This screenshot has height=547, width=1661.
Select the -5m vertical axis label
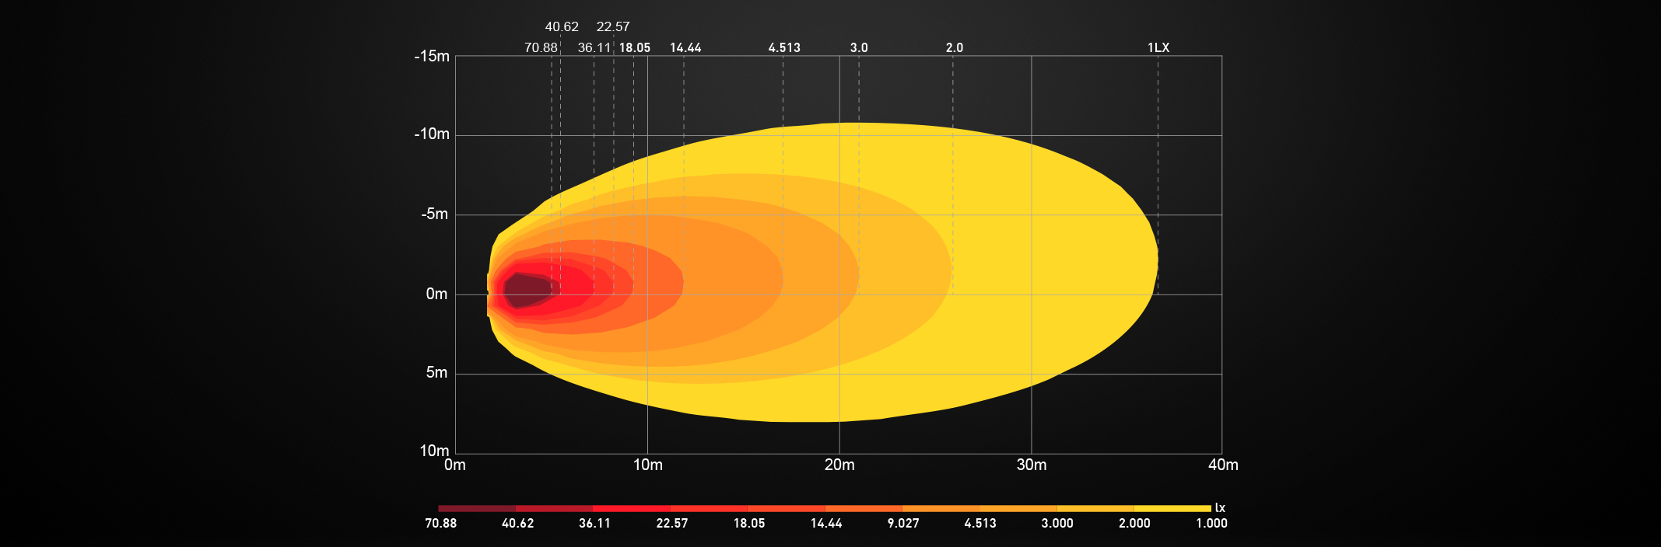pyautogui.click(x=434, y=214)
